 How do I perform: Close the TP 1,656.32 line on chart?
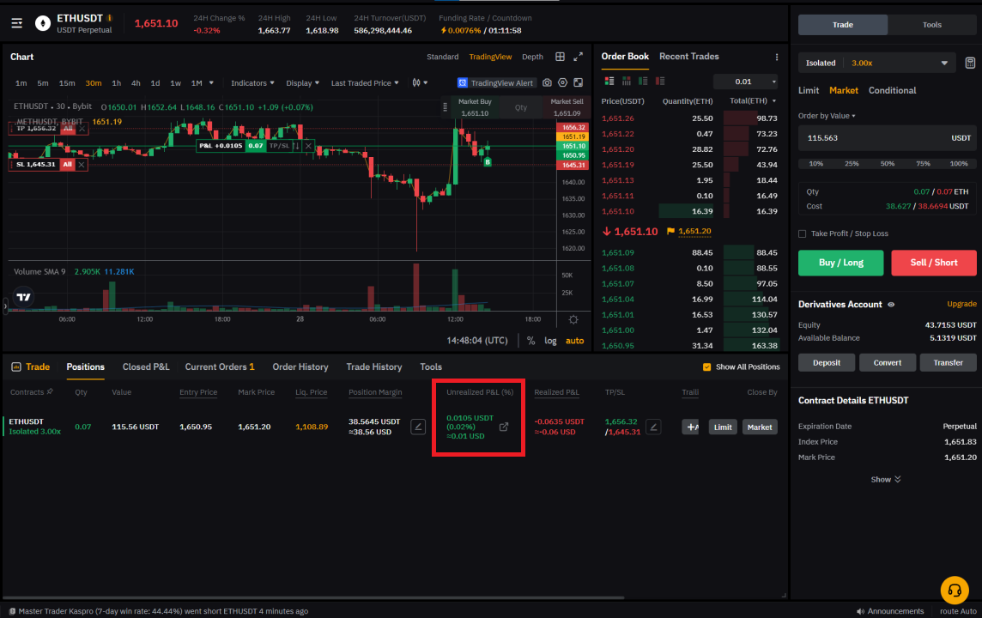click(82, 129)
